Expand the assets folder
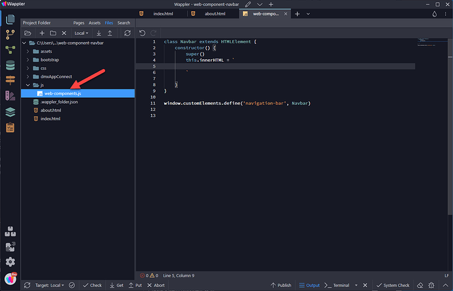This screenshot has width=453, height=291. [28, 51]
